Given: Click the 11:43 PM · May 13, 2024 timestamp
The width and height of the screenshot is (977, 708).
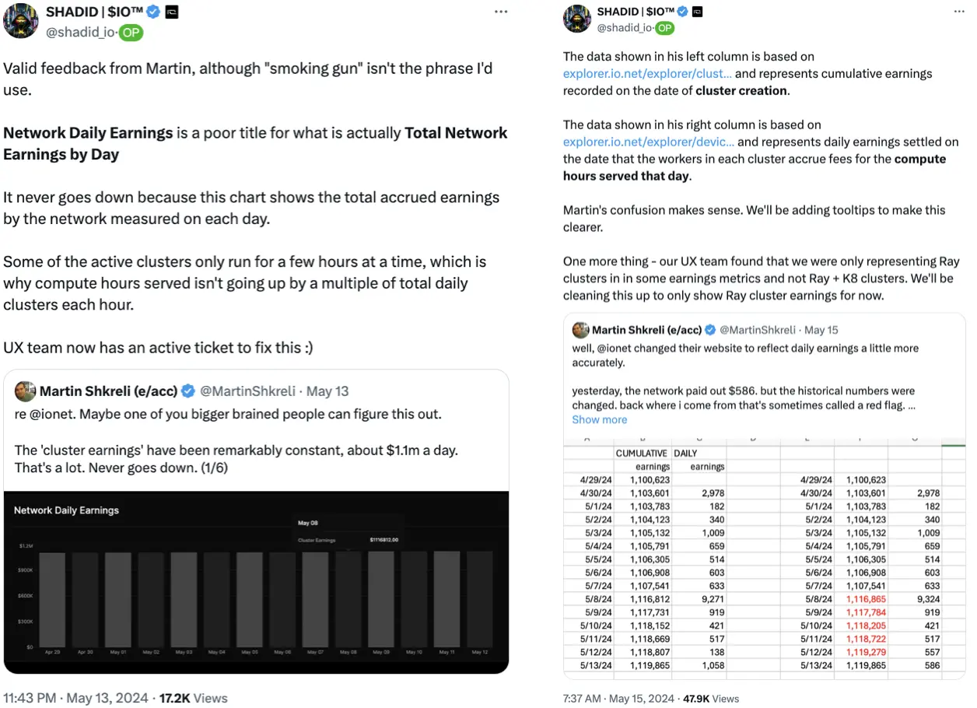Looking at the screenshot, I should pyautogui.click(x=77, y=698).
